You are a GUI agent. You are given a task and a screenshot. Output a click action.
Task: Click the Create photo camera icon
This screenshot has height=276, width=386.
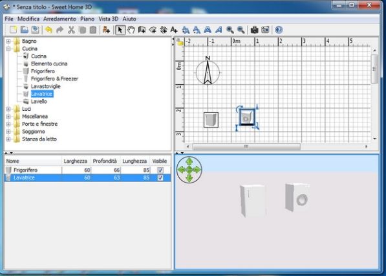(x=254, y=30)
